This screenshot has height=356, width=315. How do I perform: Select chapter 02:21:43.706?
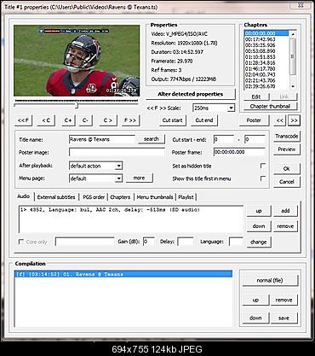click(x=266, y=80)
